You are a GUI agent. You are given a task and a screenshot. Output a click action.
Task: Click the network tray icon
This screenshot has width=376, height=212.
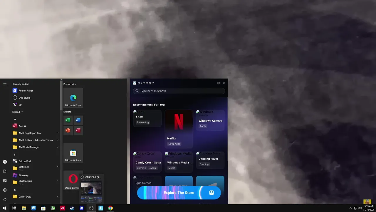[355, 208]
